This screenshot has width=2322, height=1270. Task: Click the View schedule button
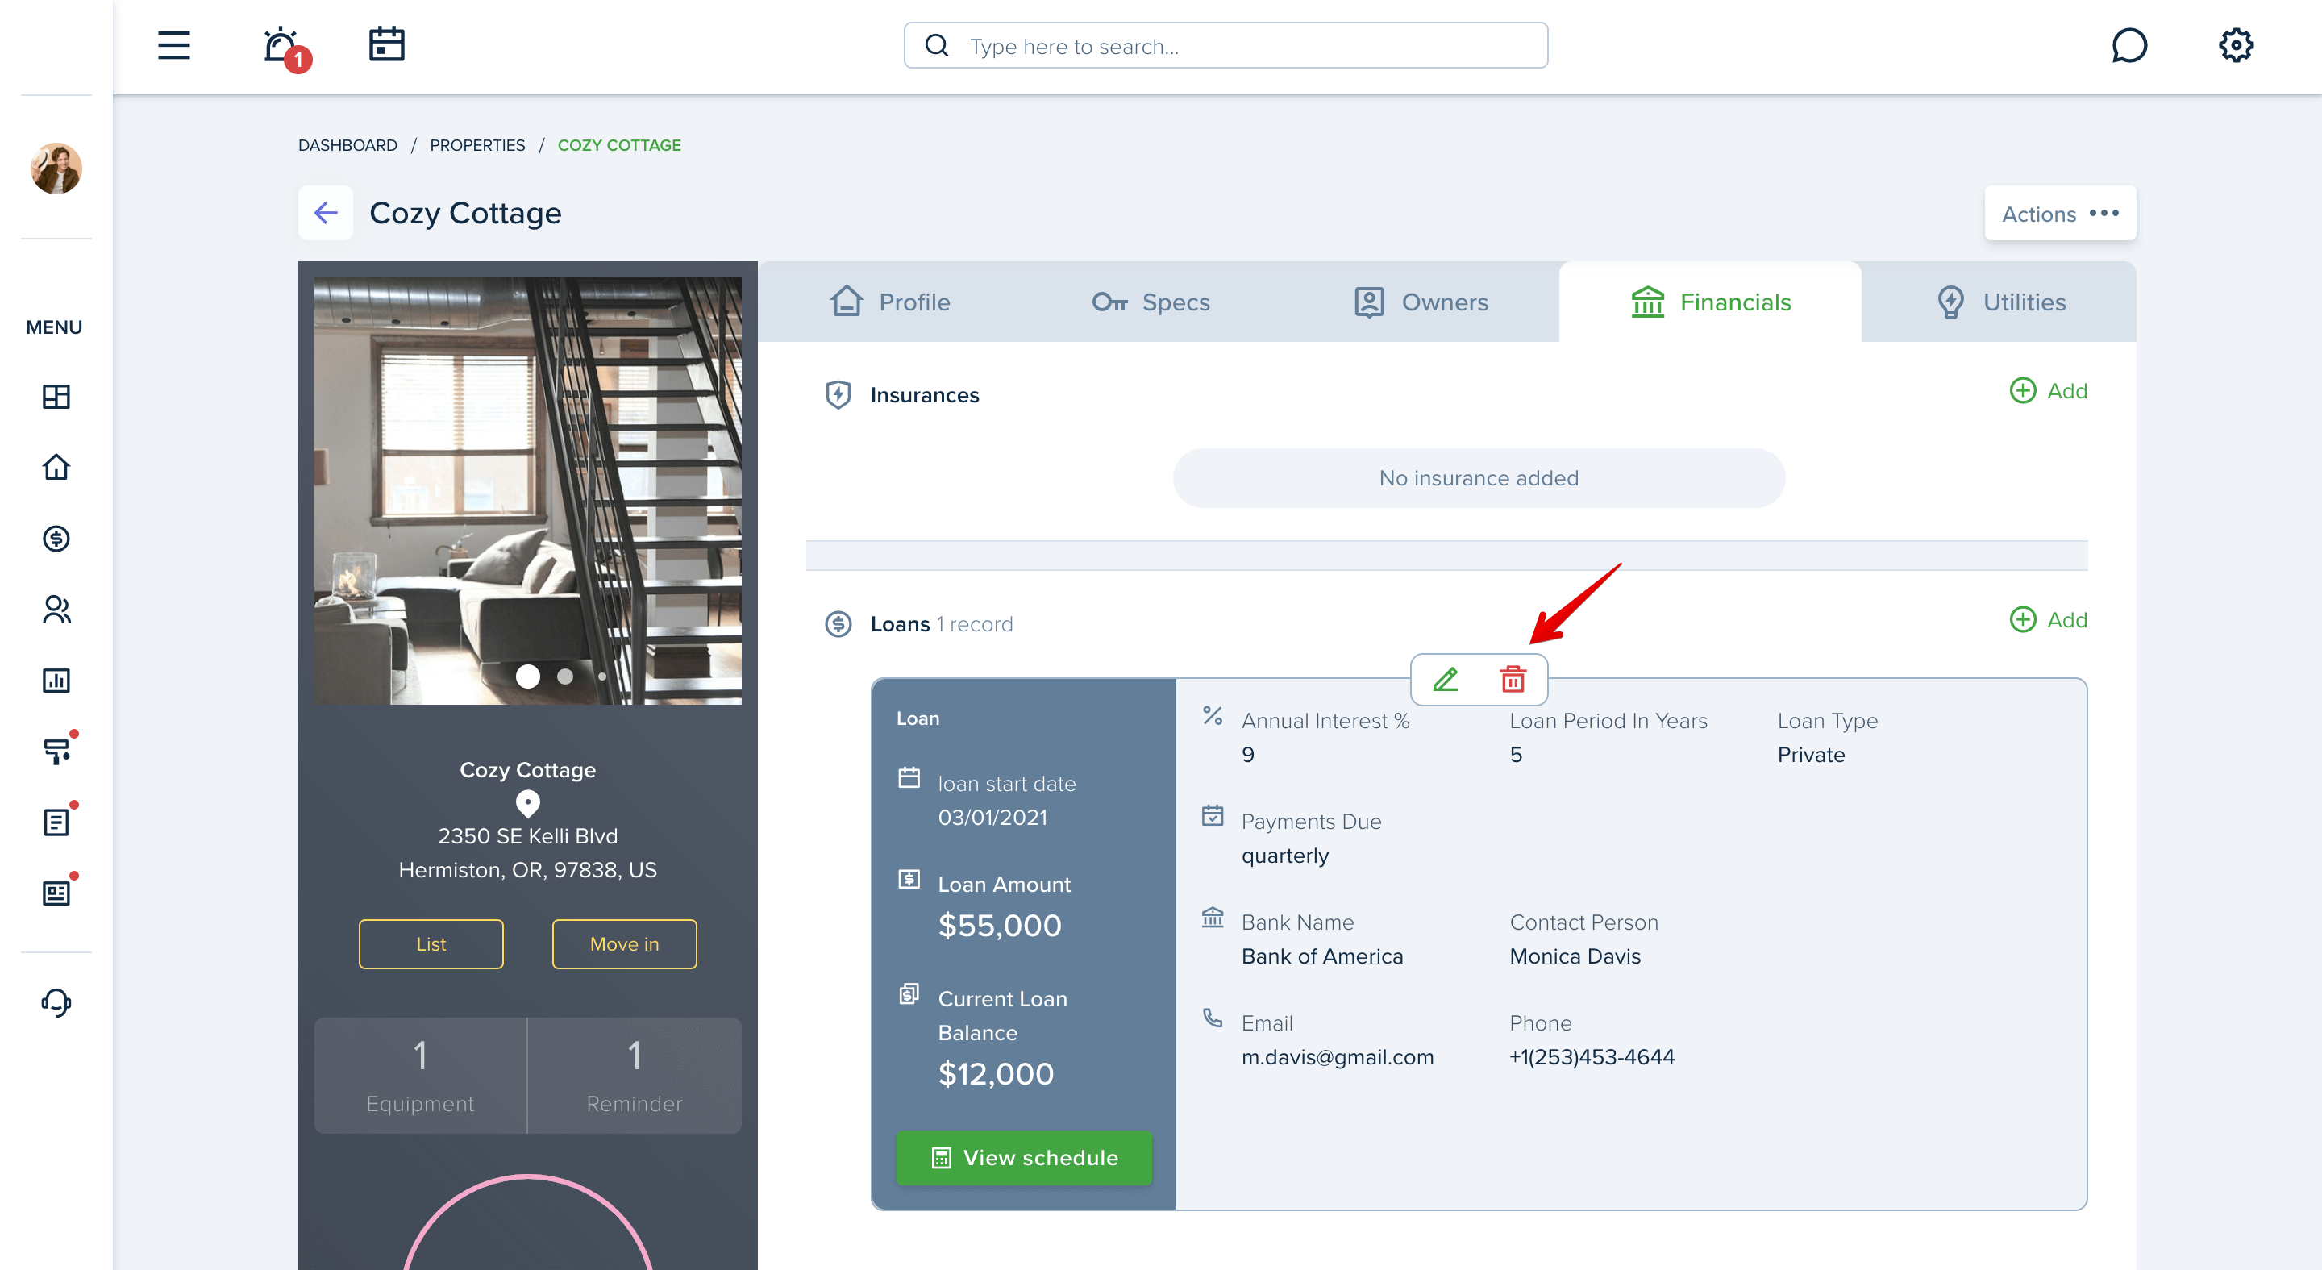point(1024,1158)
